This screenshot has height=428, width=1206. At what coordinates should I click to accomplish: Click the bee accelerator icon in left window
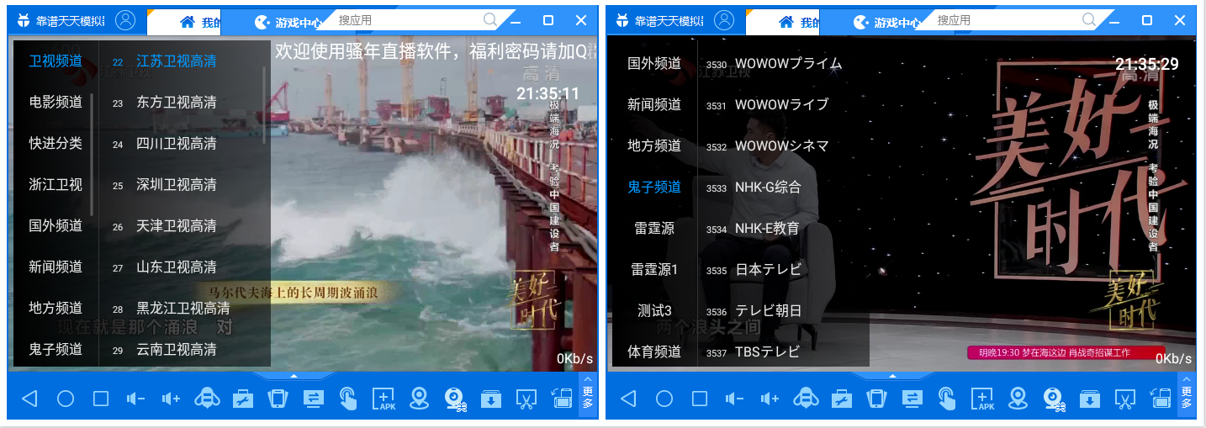pos(208,399)
